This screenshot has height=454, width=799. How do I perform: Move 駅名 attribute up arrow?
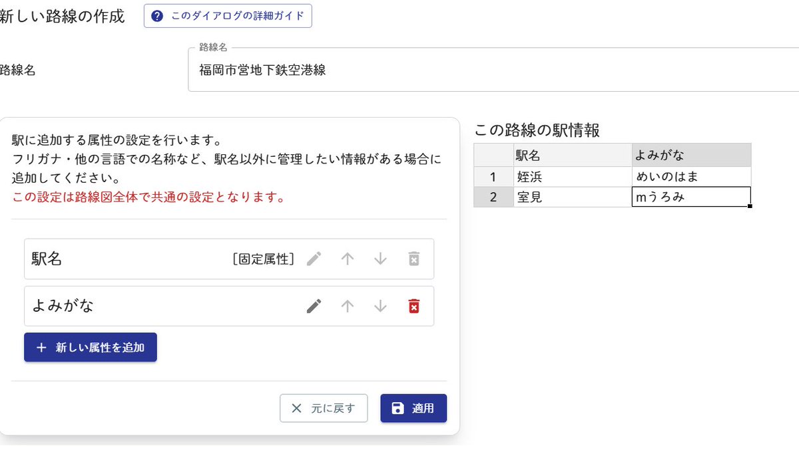347,259
